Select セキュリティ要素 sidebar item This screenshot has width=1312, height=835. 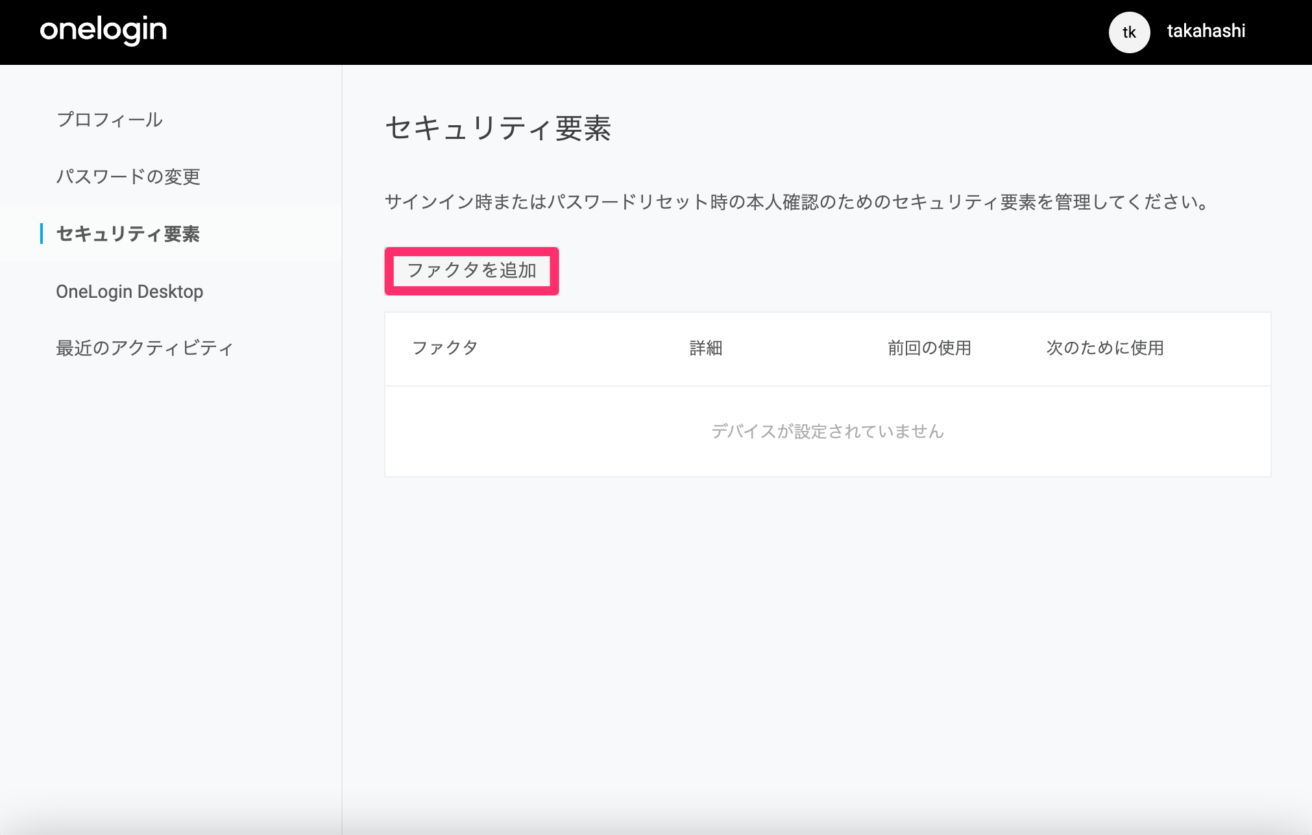[128, 234]
